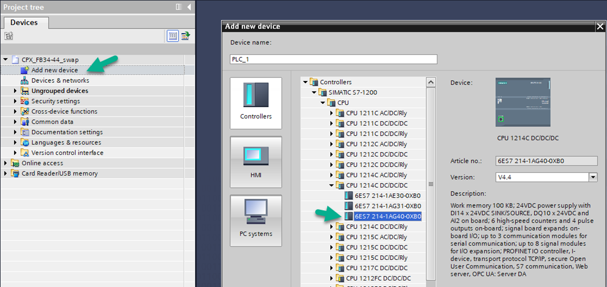
Task: Select the Controllers category button
Action: [256, 103]
